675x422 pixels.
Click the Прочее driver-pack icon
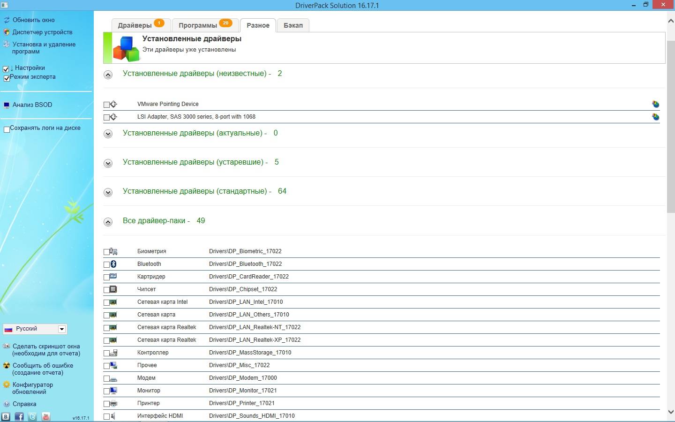pyautogui.click(x=113, y=365)
